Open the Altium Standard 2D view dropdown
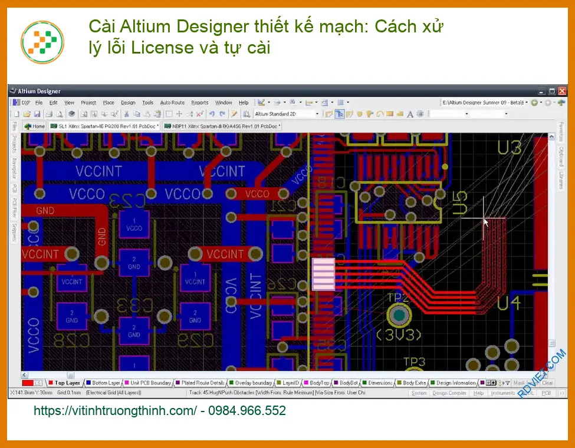The image size is (575, 448). (317, 114)
